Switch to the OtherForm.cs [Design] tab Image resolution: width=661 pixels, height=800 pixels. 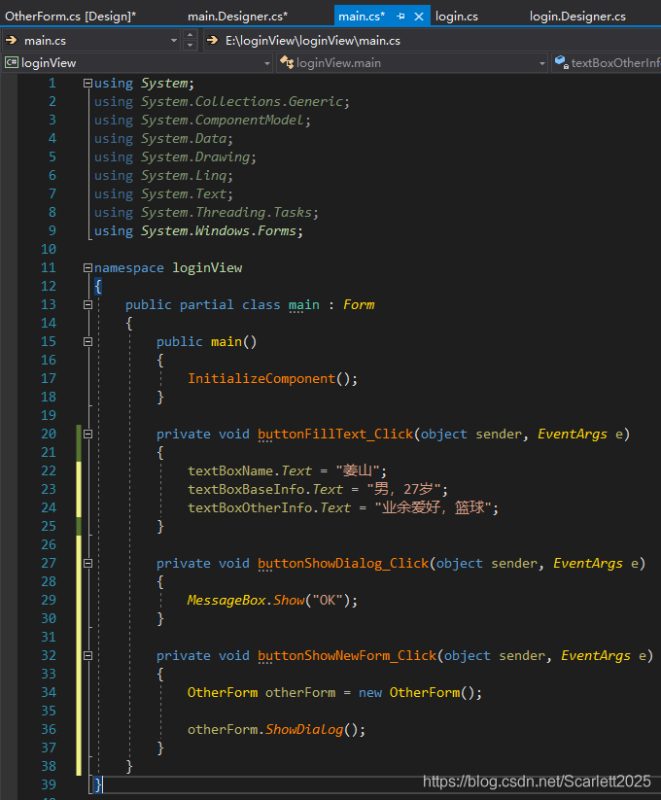pos(70,17)
